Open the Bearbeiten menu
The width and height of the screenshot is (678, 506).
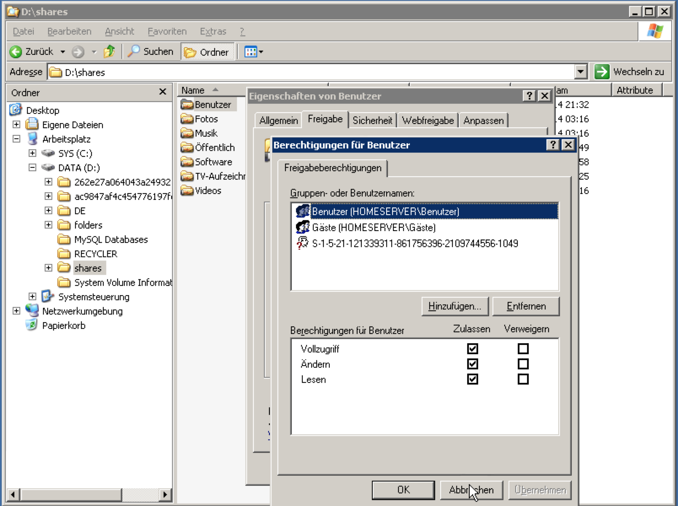[x=69, y=31]
